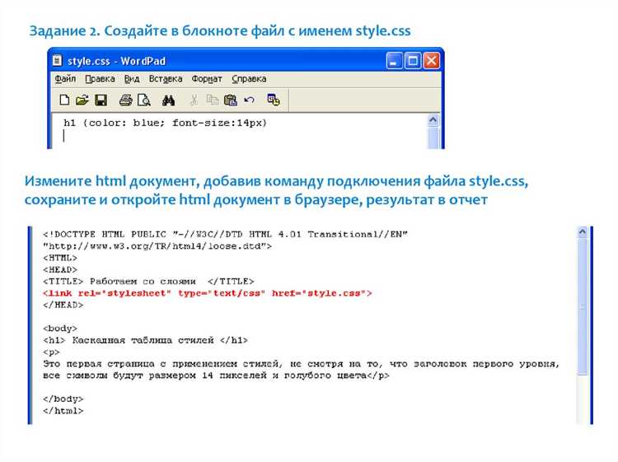Click the Cut scissors icon
The width and height of the screenshot is (618, 462).
pos(194,100)
